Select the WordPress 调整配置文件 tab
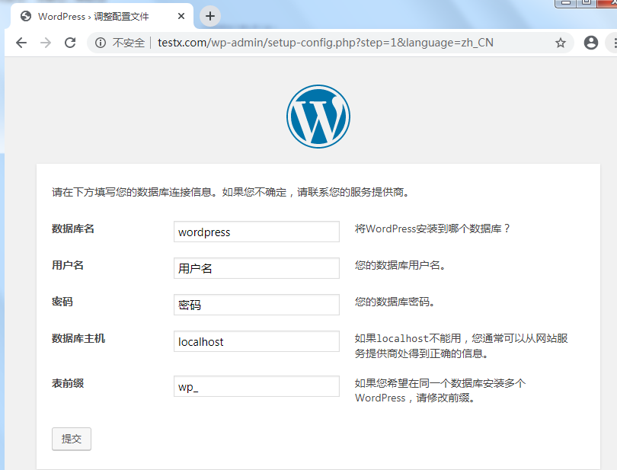The image size is (617, 470). pos(101,16)
